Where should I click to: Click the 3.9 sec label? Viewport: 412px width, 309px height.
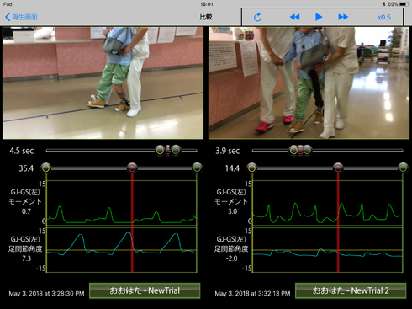pos(228,151)
